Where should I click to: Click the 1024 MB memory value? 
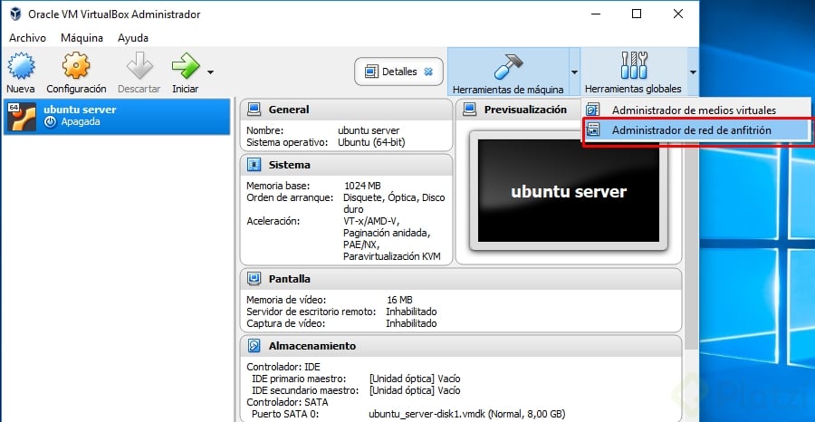(362, 186)
